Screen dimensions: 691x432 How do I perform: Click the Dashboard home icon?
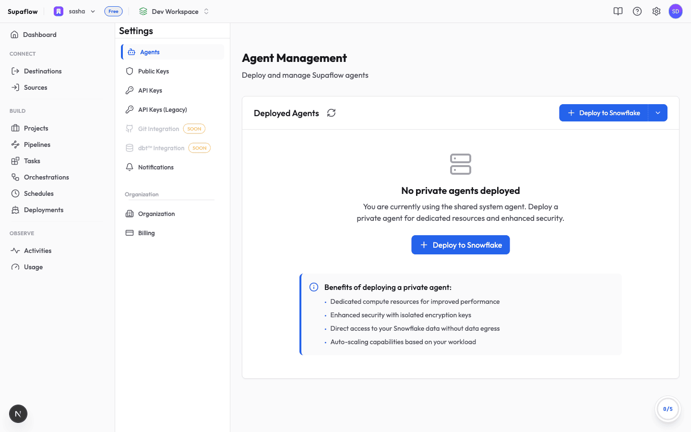[x=14, y=35]
